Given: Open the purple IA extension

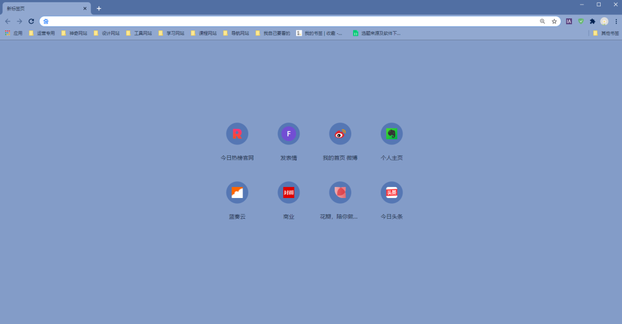Looking at the screenshot, I should coord(569,21).
